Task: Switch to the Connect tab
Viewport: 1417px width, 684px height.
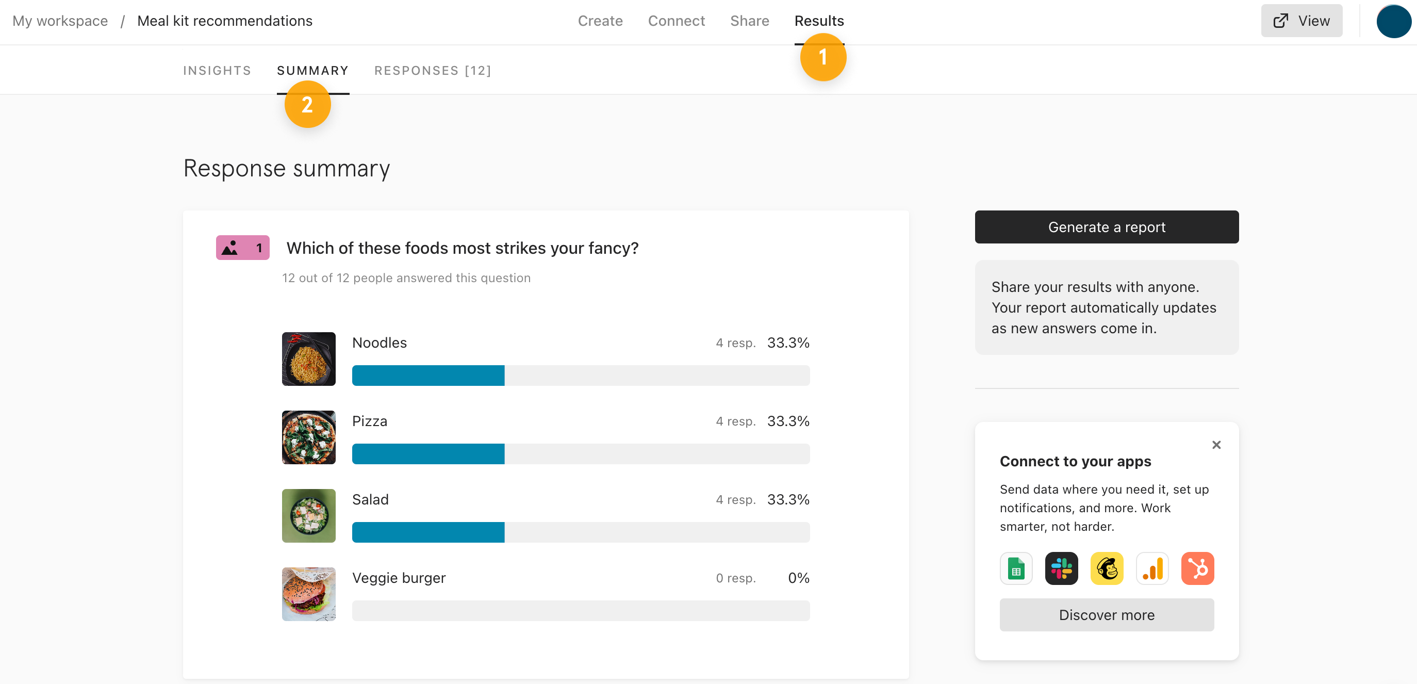Action: [676, 21]
